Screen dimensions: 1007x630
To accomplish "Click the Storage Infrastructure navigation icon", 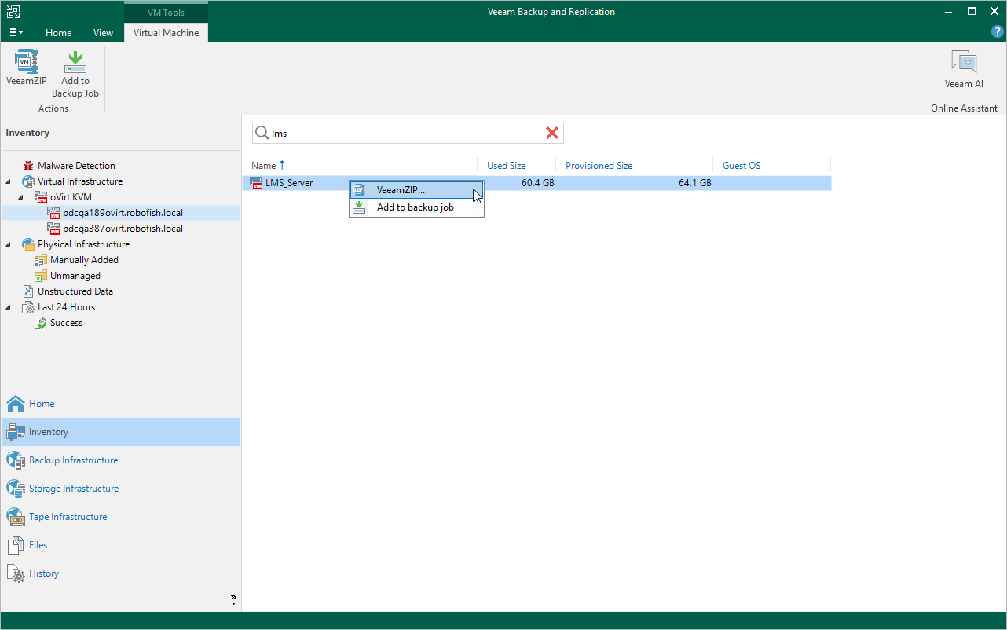I will click(16, 489).
